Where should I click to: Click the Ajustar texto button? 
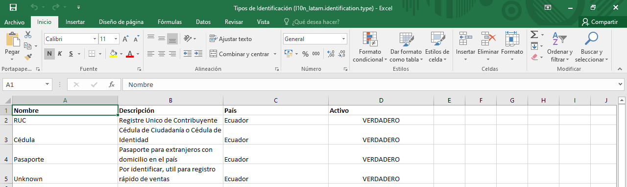(231, 39)
